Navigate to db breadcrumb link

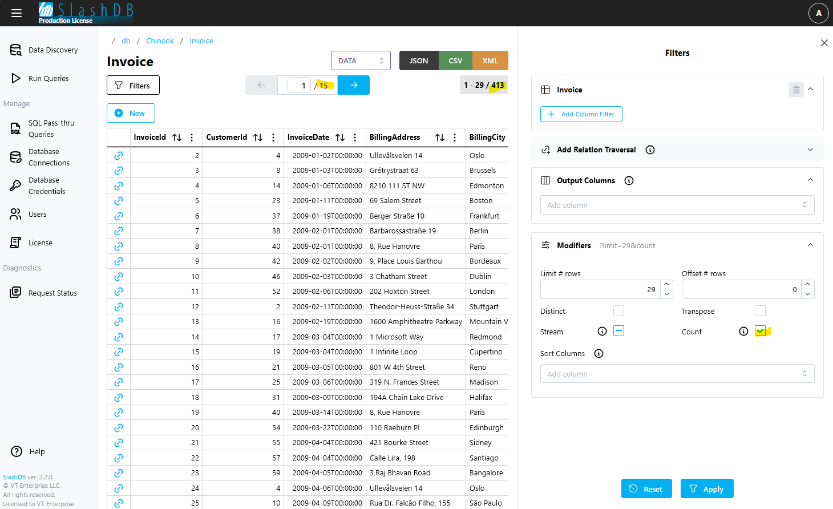tap(126, 41)
